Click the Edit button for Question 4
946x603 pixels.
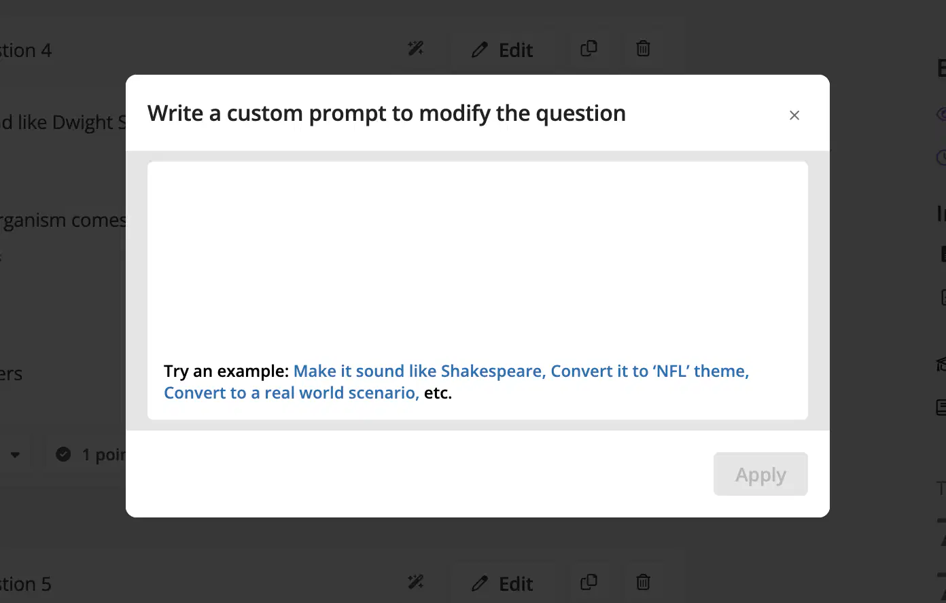click(503, 50)
